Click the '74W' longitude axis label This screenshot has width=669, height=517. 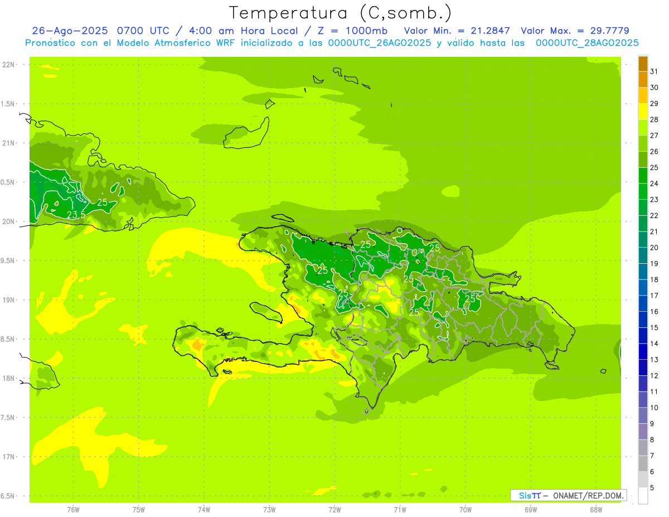tap(204, 509)
